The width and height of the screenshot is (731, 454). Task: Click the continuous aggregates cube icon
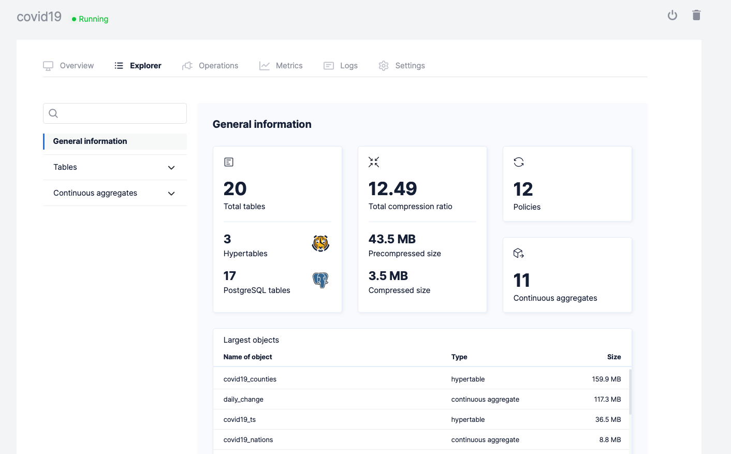tap(519, 253)
